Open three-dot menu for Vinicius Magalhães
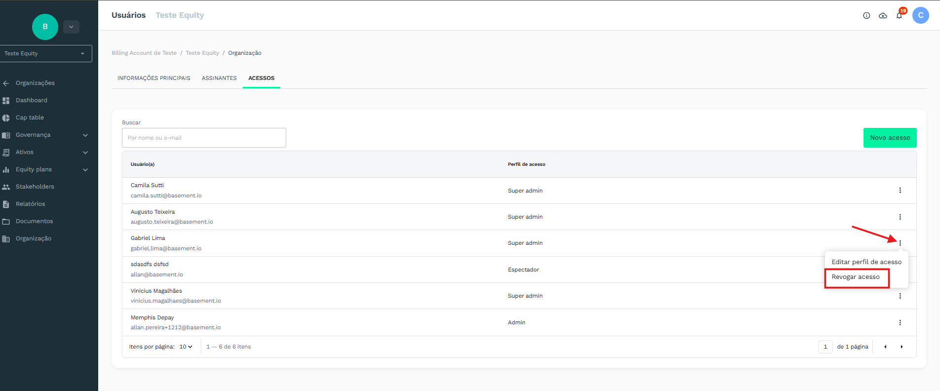This screenshot has width=940, height=391. [x=900, y=296]
